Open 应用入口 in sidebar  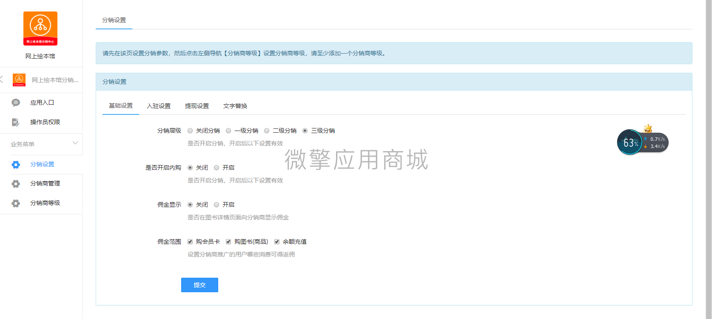tap(42, 103)
